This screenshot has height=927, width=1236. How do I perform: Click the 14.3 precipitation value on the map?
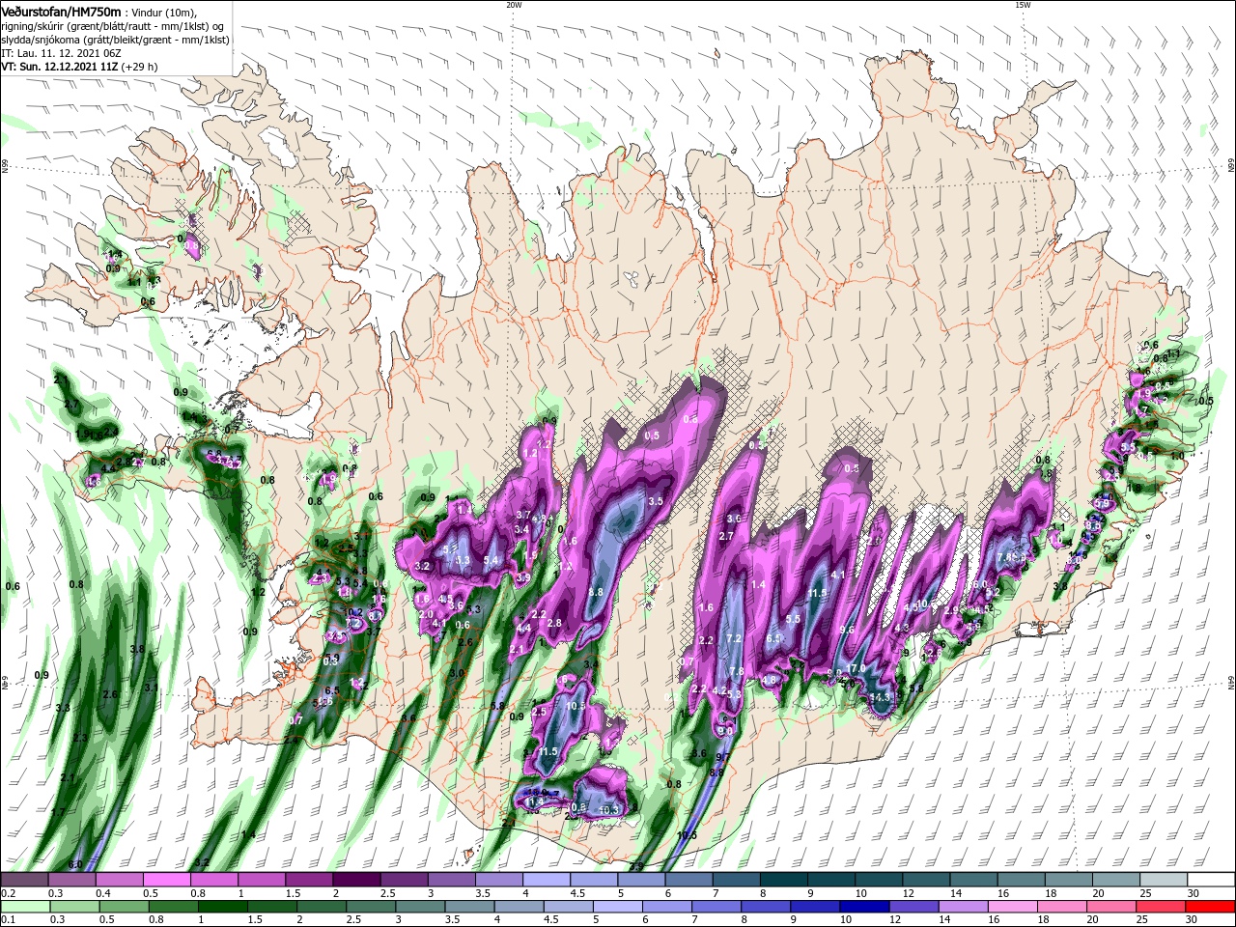click(881, 697)
